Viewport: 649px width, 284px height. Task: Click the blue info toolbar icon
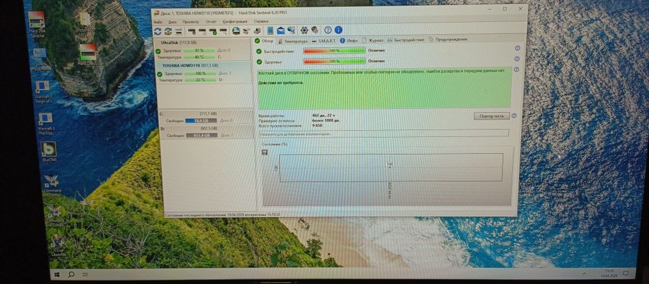coord(338,30)
